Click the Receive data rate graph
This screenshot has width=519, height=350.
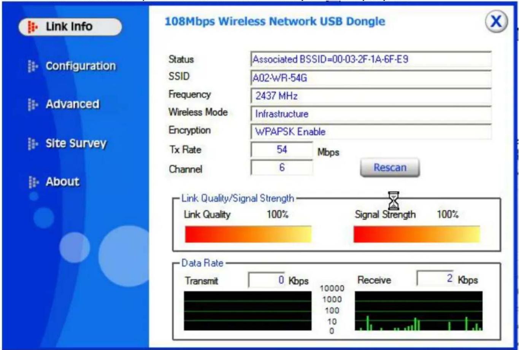(419, 311)
